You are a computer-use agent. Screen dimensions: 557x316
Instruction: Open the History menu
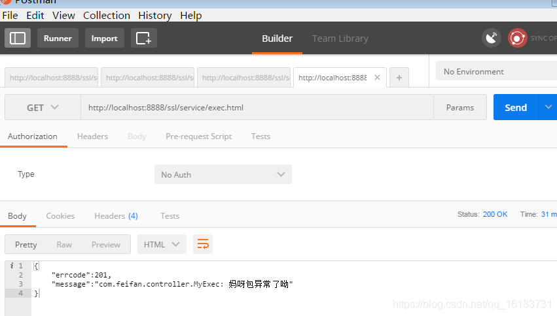pyautogui.click(x=155, y=15)
